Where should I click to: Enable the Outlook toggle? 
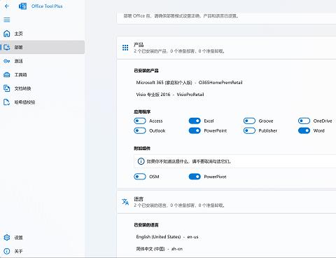coord(140,130)
